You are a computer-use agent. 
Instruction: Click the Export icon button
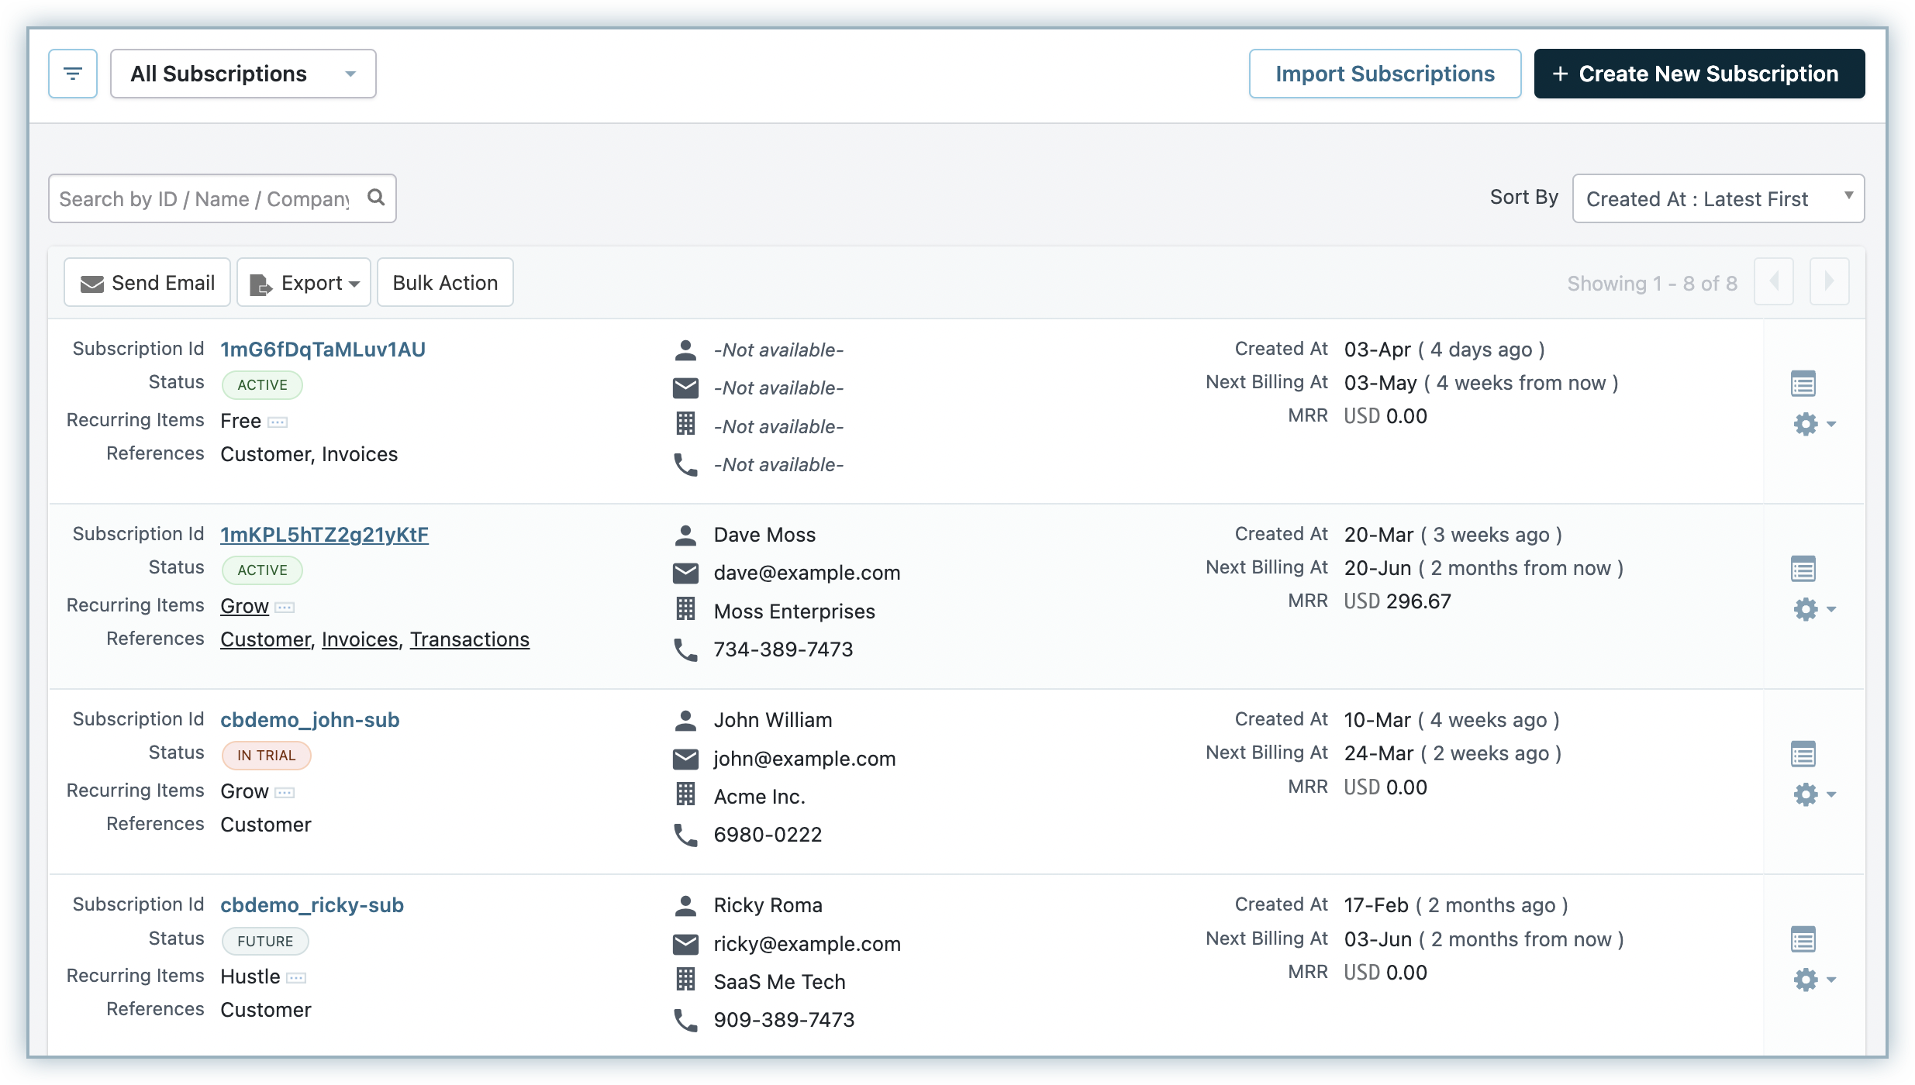(302, 281)
